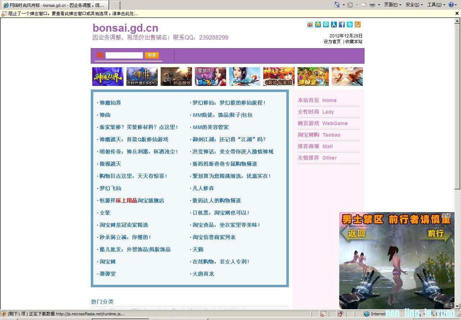
Task: Open the 梦幻飞仙 link
Action: point(110,188)
